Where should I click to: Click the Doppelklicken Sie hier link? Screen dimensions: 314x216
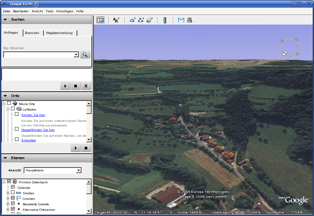pos(38,130)
